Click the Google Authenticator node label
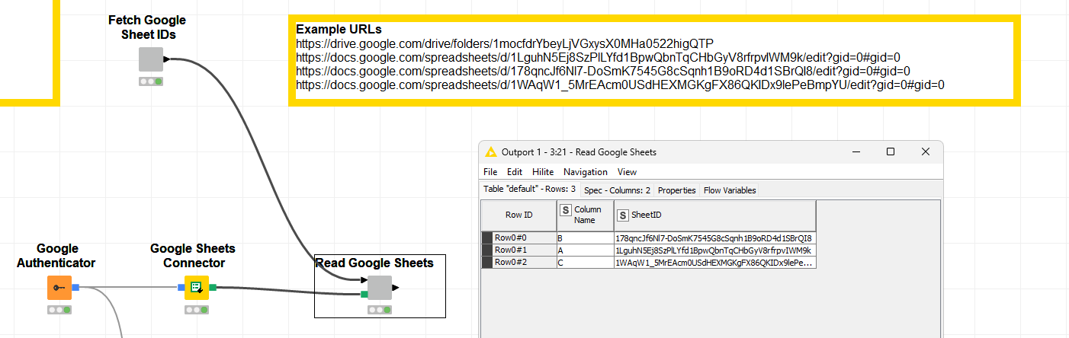 (x=58, y=256)
